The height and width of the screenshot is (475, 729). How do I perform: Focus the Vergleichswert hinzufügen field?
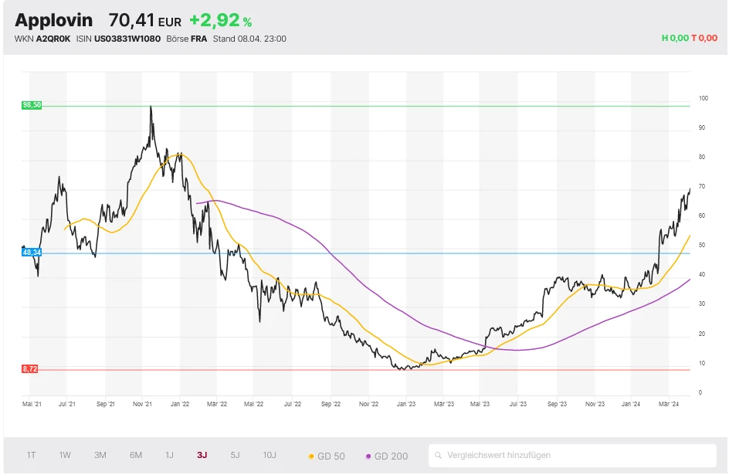coord(575,456)
